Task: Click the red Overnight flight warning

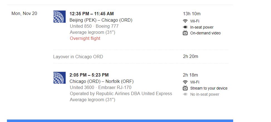Action: pyautogui.click(x=85, y=38)
